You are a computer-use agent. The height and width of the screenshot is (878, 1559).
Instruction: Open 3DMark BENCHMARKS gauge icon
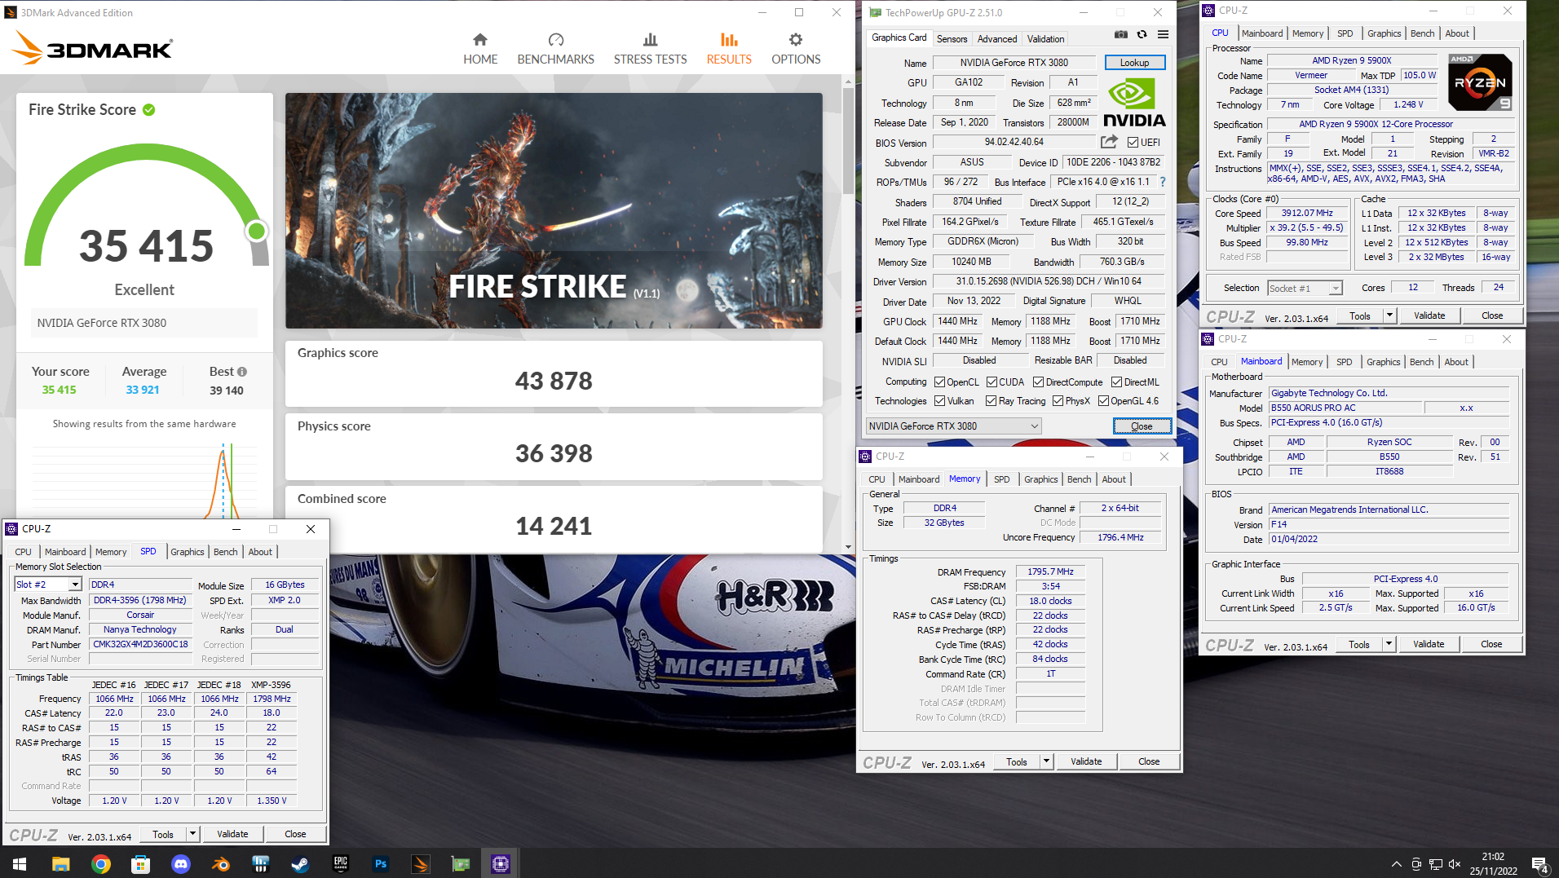(x=556, y=39)
